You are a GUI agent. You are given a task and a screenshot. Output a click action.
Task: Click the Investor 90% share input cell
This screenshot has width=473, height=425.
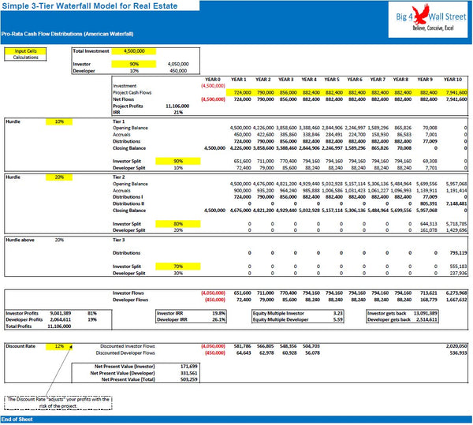click(134, 64)
